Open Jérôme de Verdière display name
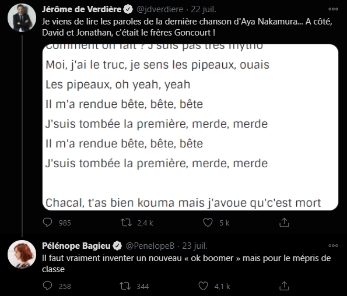 coord(82,9)
